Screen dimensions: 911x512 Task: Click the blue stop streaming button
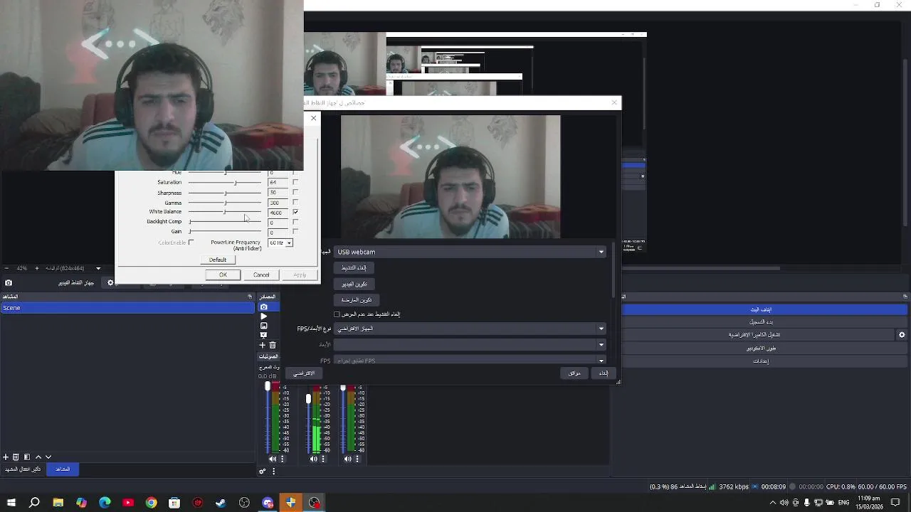761,309
